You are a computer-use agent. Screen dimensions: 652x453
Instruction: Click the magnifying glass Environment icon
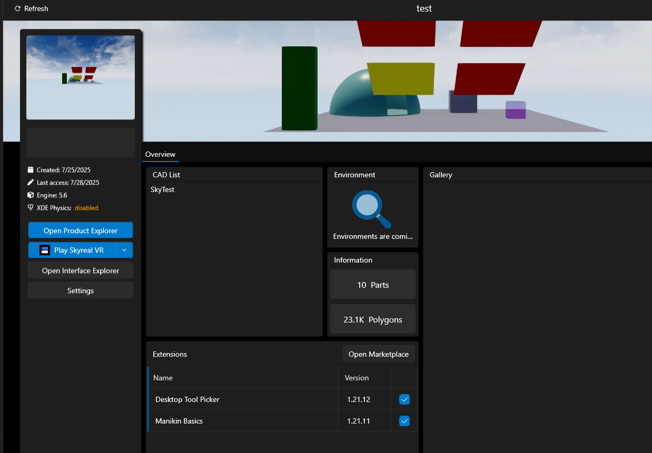(x=372, y=209)
